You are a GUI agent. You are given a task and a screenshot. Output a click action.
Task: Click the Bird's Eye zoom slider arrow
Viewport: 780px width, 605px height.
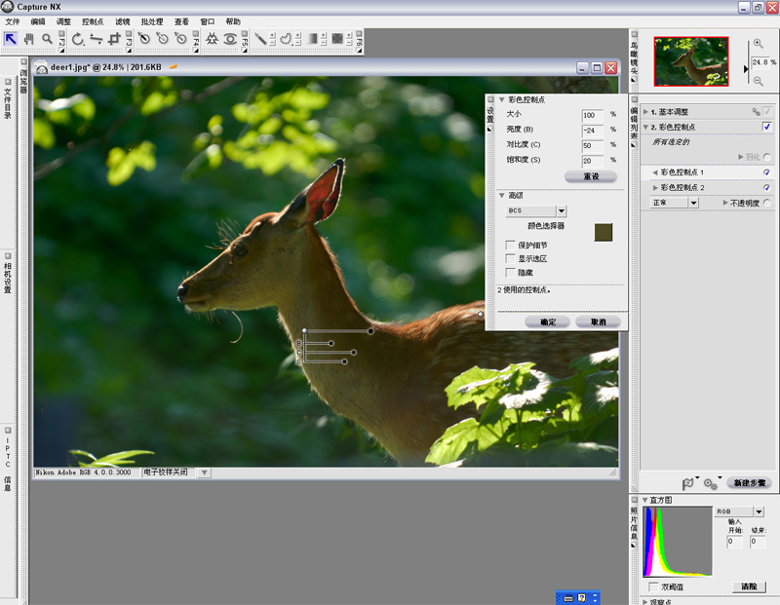(x=746, y=68)
